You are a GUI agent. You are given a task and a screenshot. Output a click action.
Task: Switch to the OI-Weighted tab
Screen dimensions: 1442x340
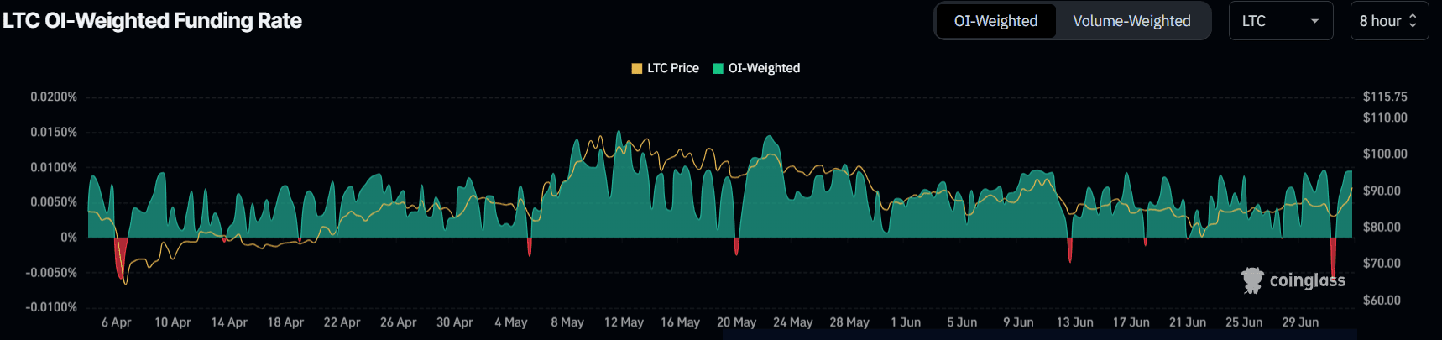995,21
